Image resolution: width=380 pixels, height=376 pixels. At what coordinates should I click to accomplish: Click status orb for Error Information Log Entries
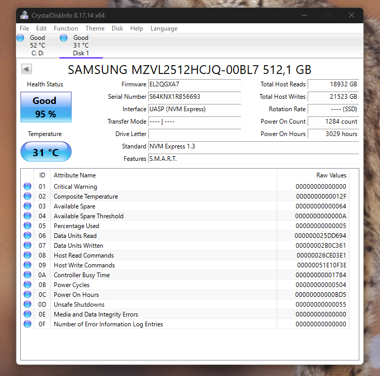coord(27,324)
